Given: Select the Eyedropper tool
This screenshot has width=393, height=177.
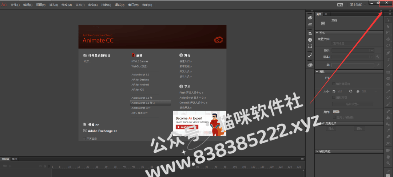Looking at the screenshot, I should coord(388,130).
